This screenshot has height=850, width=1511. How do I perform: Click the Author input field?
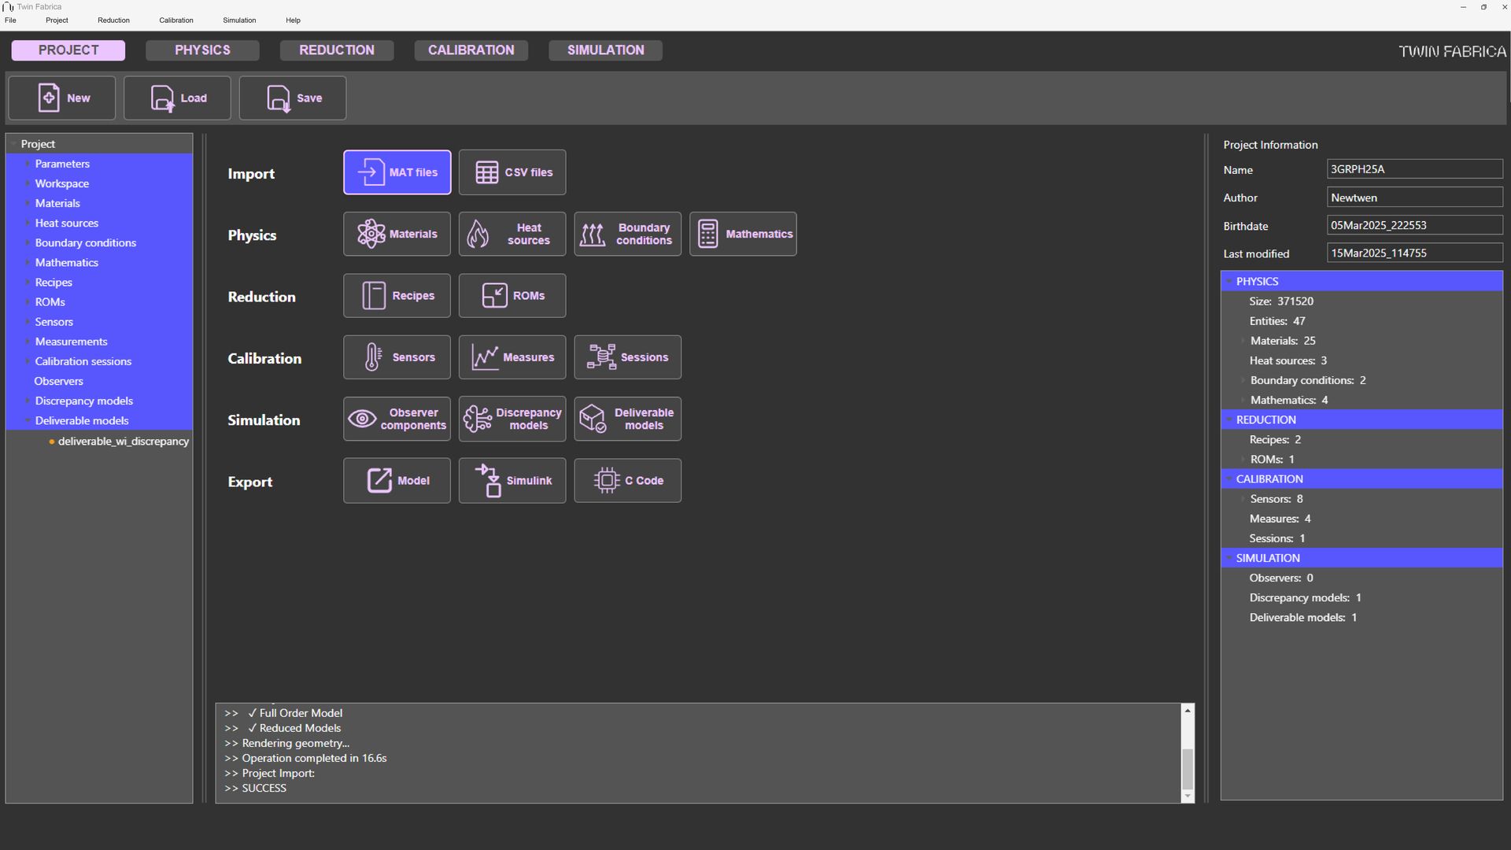click(1414, 198)
